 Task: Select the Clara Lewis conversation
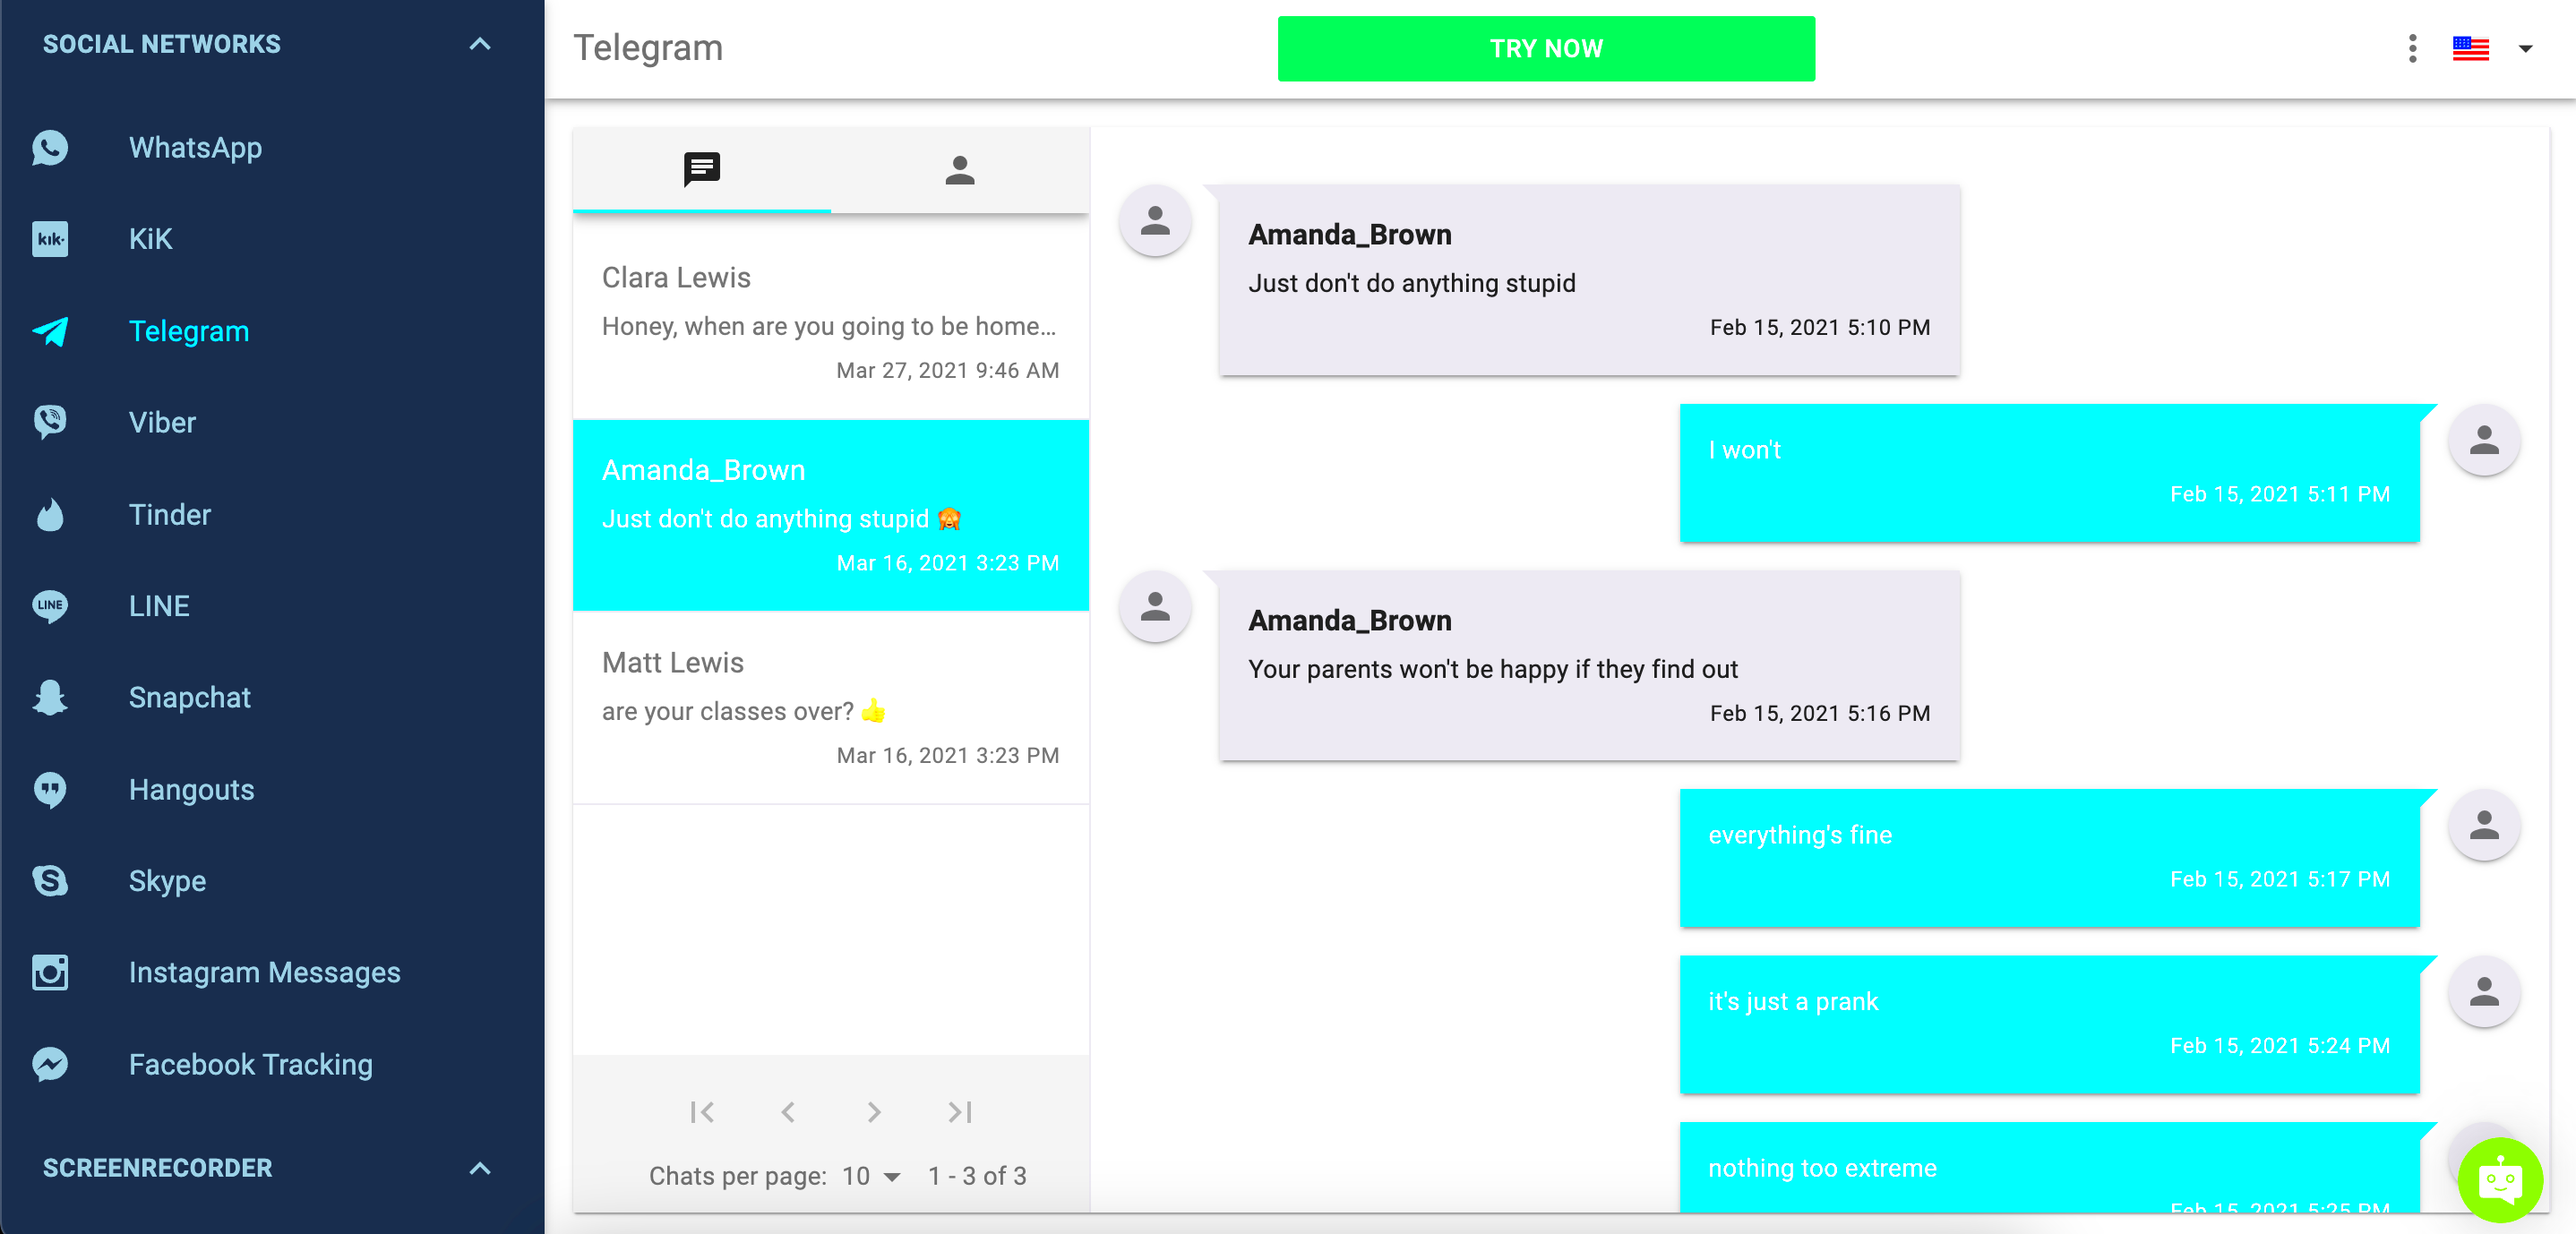tap(831, 322)
